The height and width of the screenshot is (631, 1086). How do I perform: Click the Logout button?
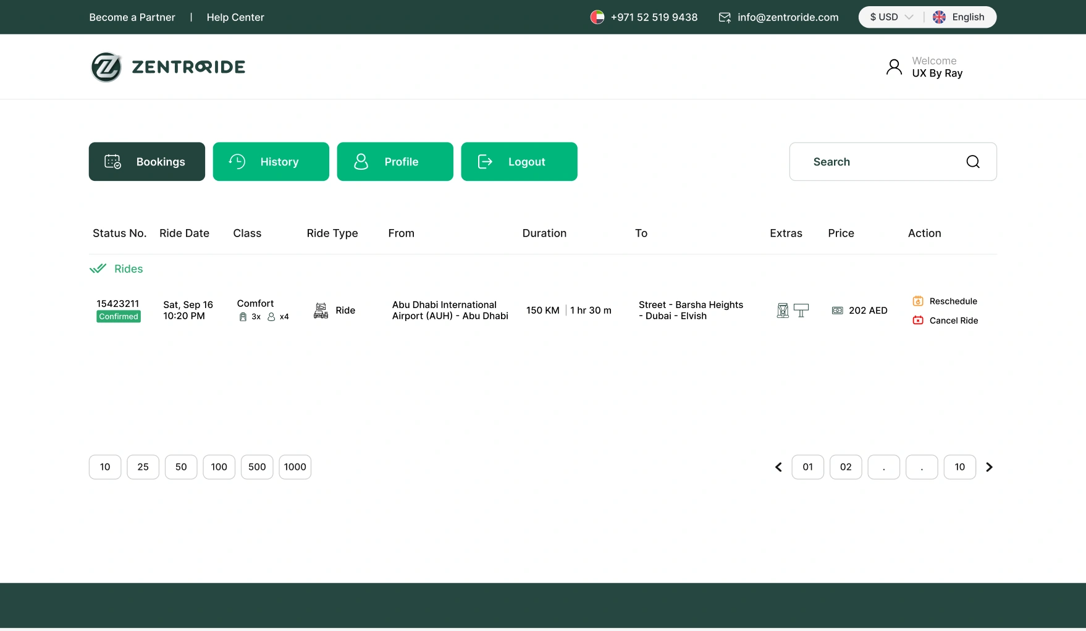(520, 162)
